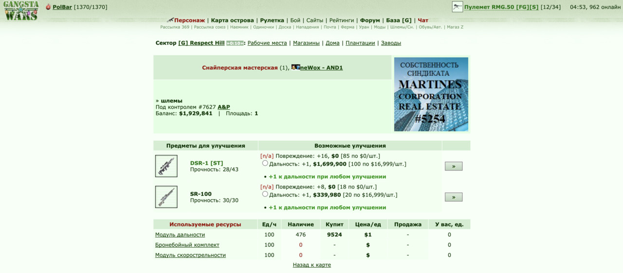
Task: Open the Одиночки link
Action: pyautogui.click(x=264, y=27)
